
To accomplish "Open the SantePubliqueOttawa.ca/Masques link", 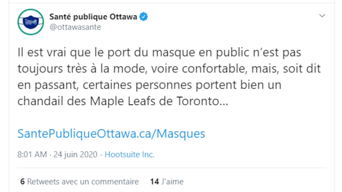I will click(x=111, y=134).
